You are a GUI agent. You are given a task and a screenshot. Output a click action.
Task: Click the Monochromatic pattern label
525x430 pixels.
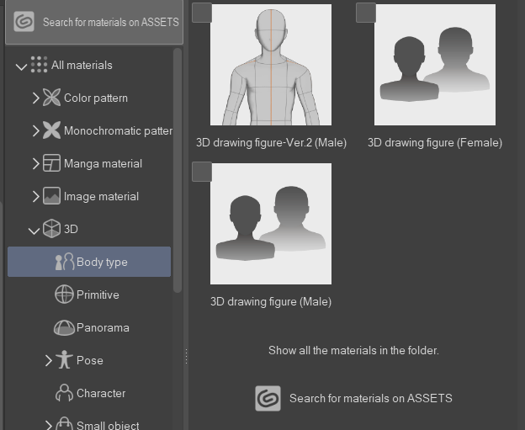click(118, 130)
